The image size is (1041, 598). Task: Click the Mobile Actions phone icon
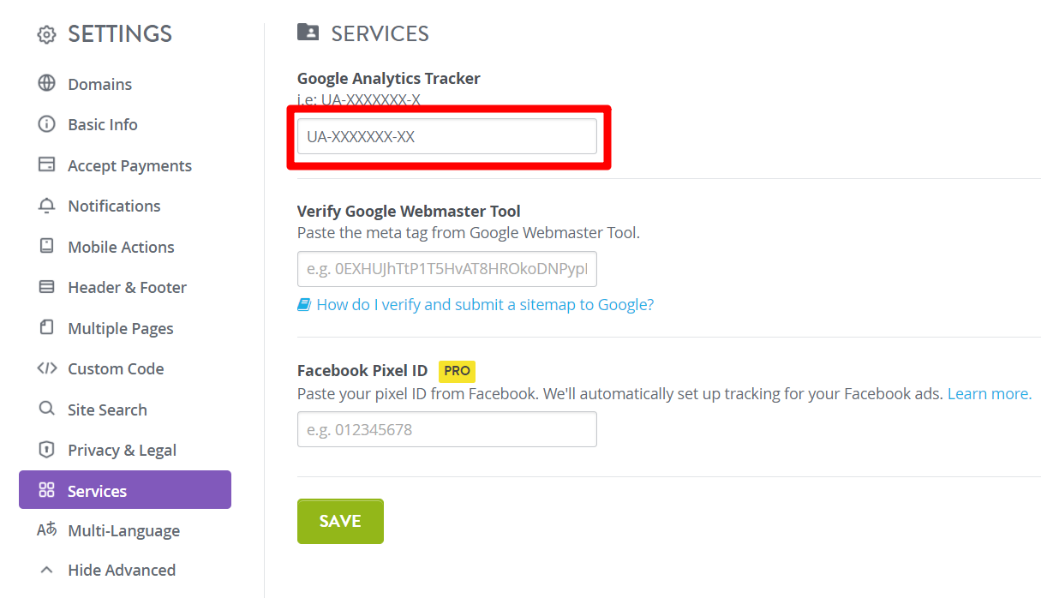pyautogui.click(x=46, y=246)
